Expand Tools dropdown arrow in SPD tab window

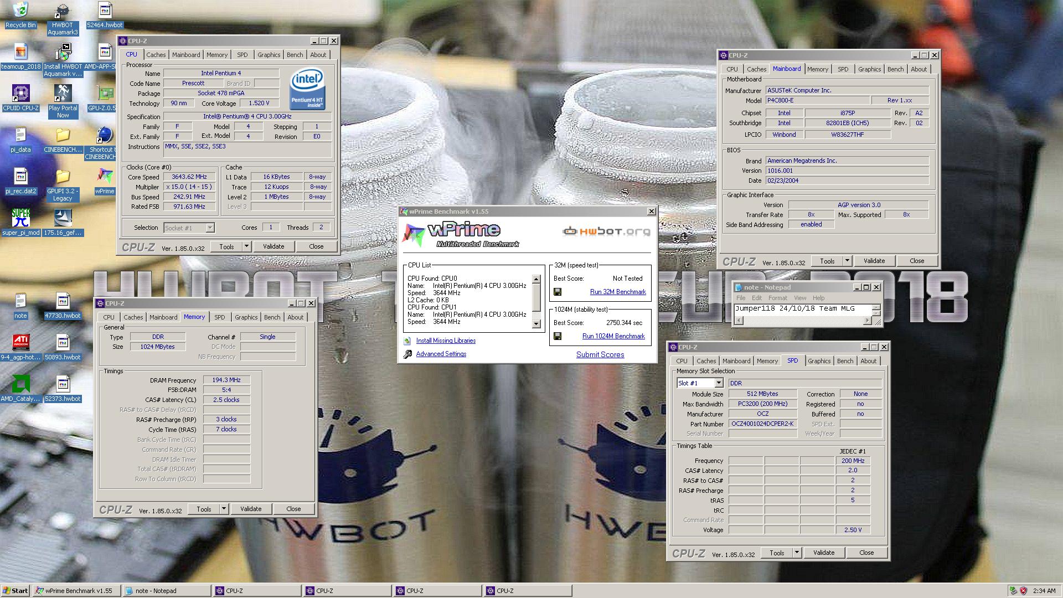tap(797, 553)
